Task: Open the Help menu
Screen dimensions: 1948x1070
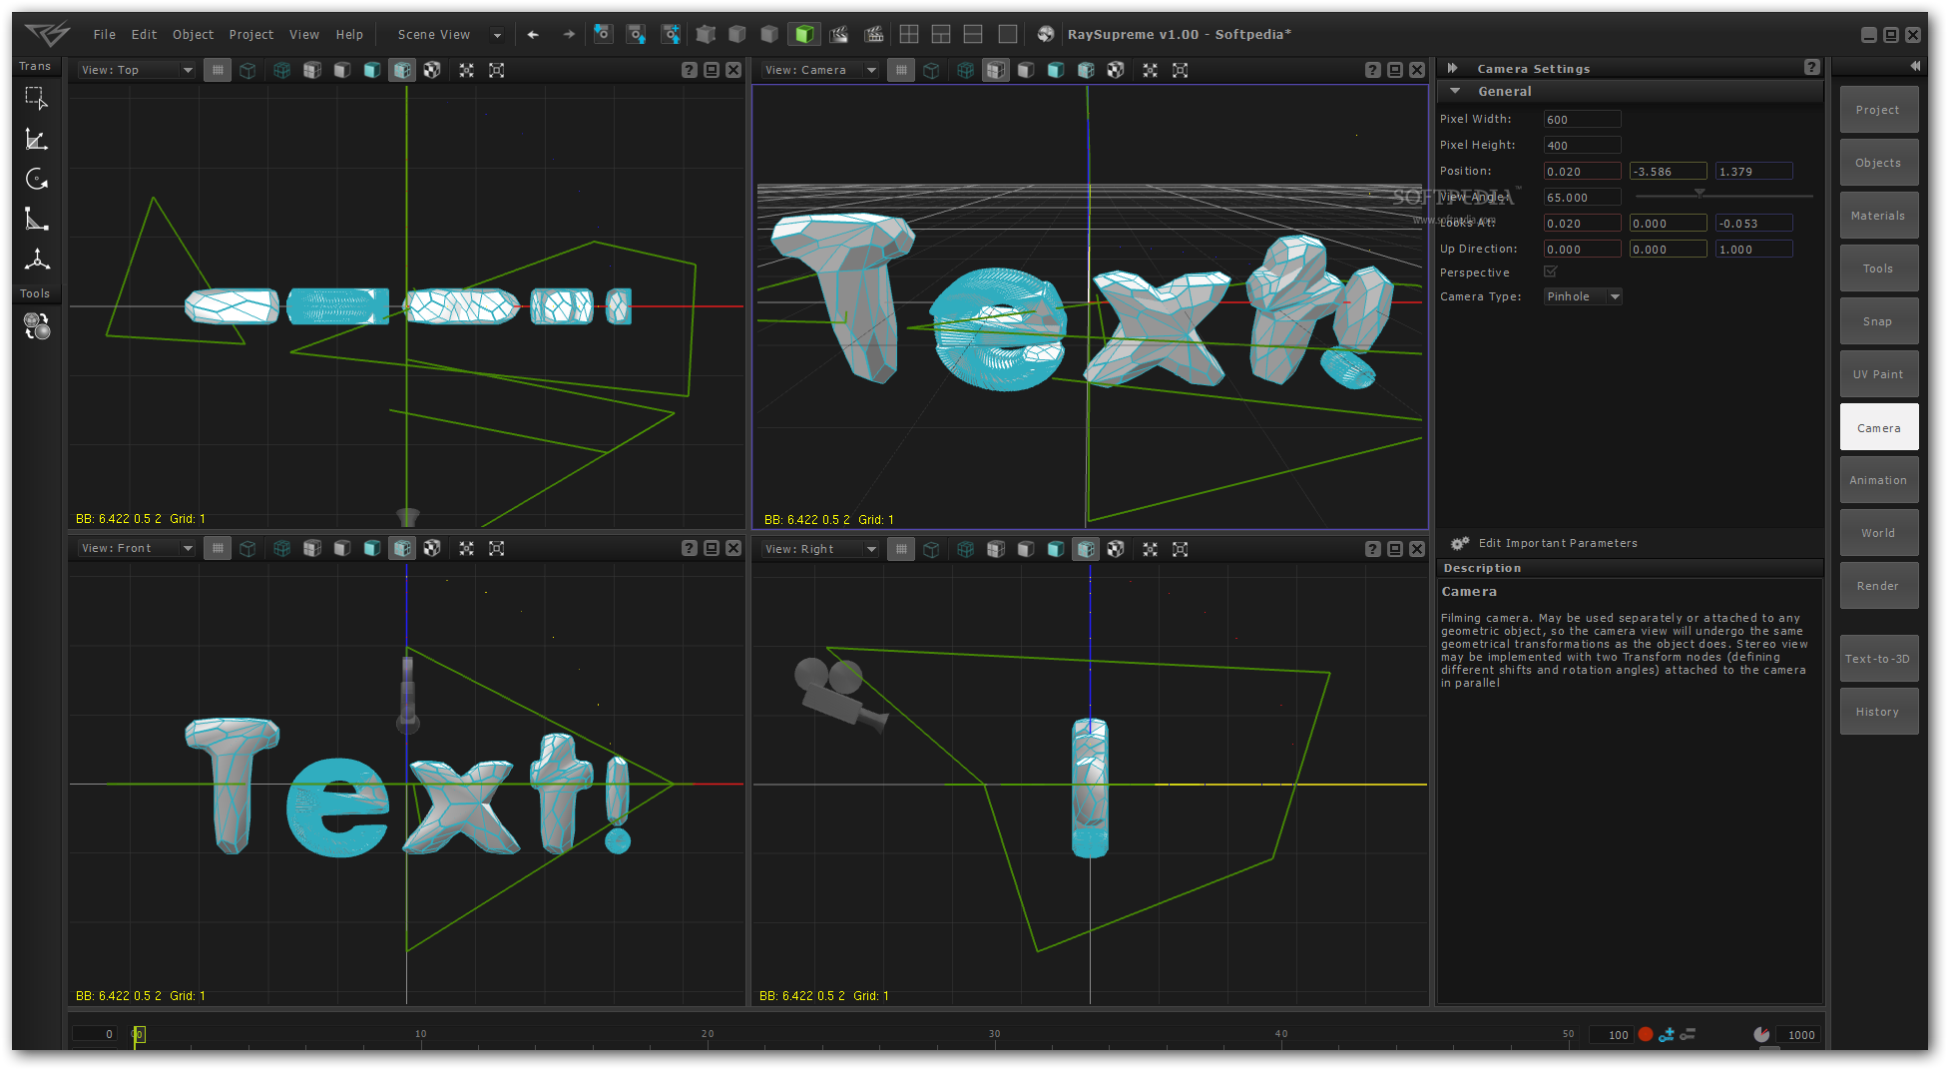Action: [349, 35]
